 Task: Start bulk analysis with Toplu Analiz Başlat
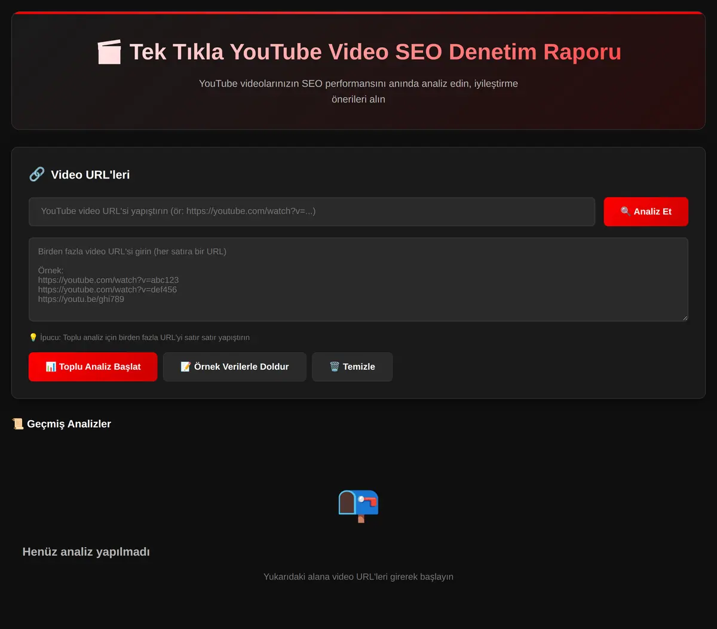93,367
